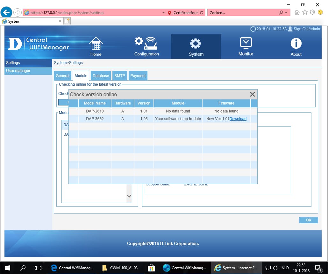Click the smiley feedback icon
Screen dimensions: 328x274
[x=320, y=12]
